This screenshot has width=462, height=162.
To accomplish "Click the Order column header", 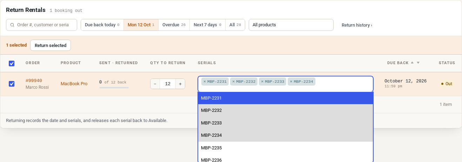I will click(x=33, y=63).
